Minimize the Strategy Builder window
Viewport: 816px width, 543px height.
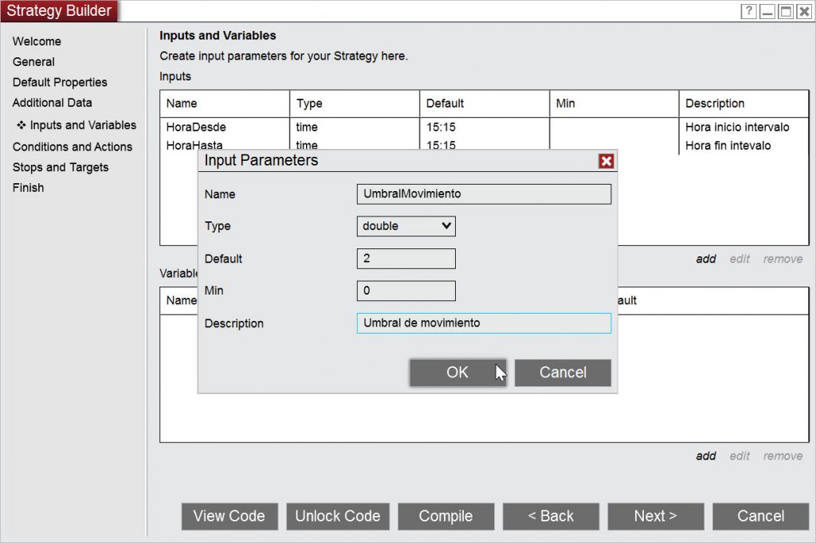coord(767,11)
